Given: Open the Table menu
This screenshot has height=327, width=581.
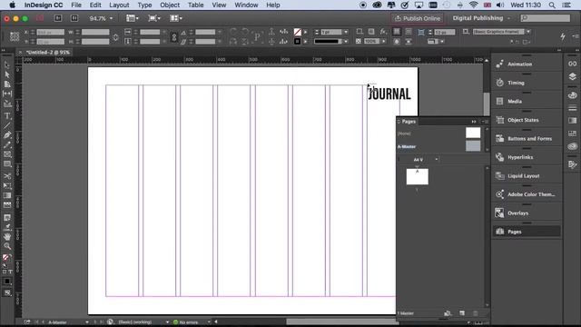Looking at the screenshot, I should [195, 5].
